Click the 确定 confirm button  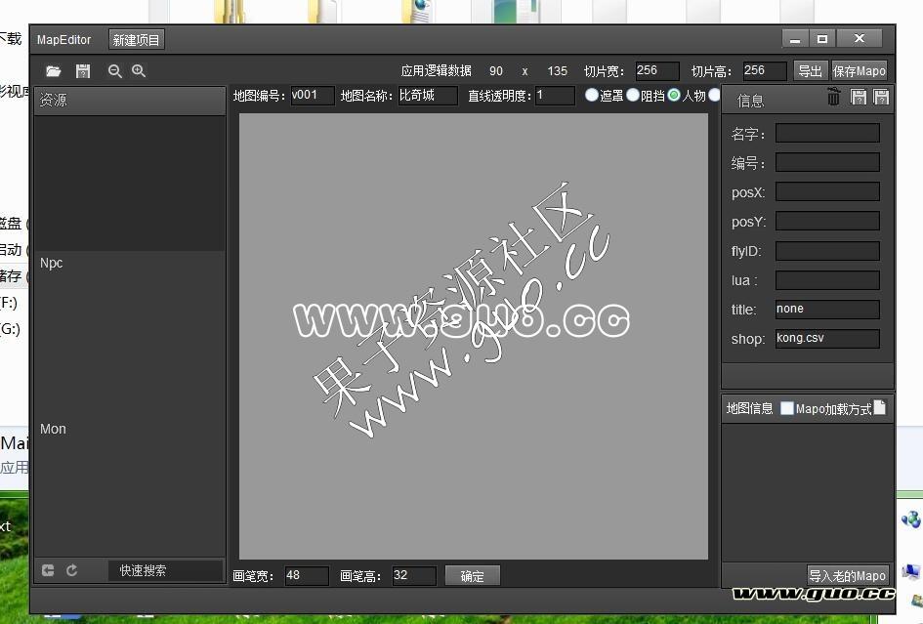tap(472, 576)
